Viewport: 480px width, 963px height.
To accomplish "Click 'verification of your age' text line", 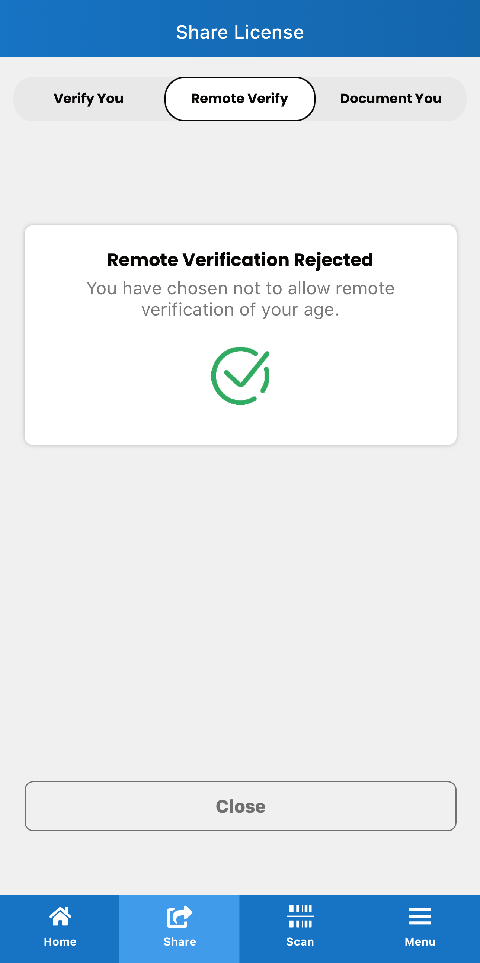I will tap(240, 310).
